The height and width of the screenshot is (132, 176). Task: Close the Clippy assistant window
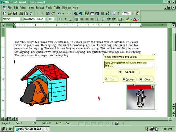[152, 87]
